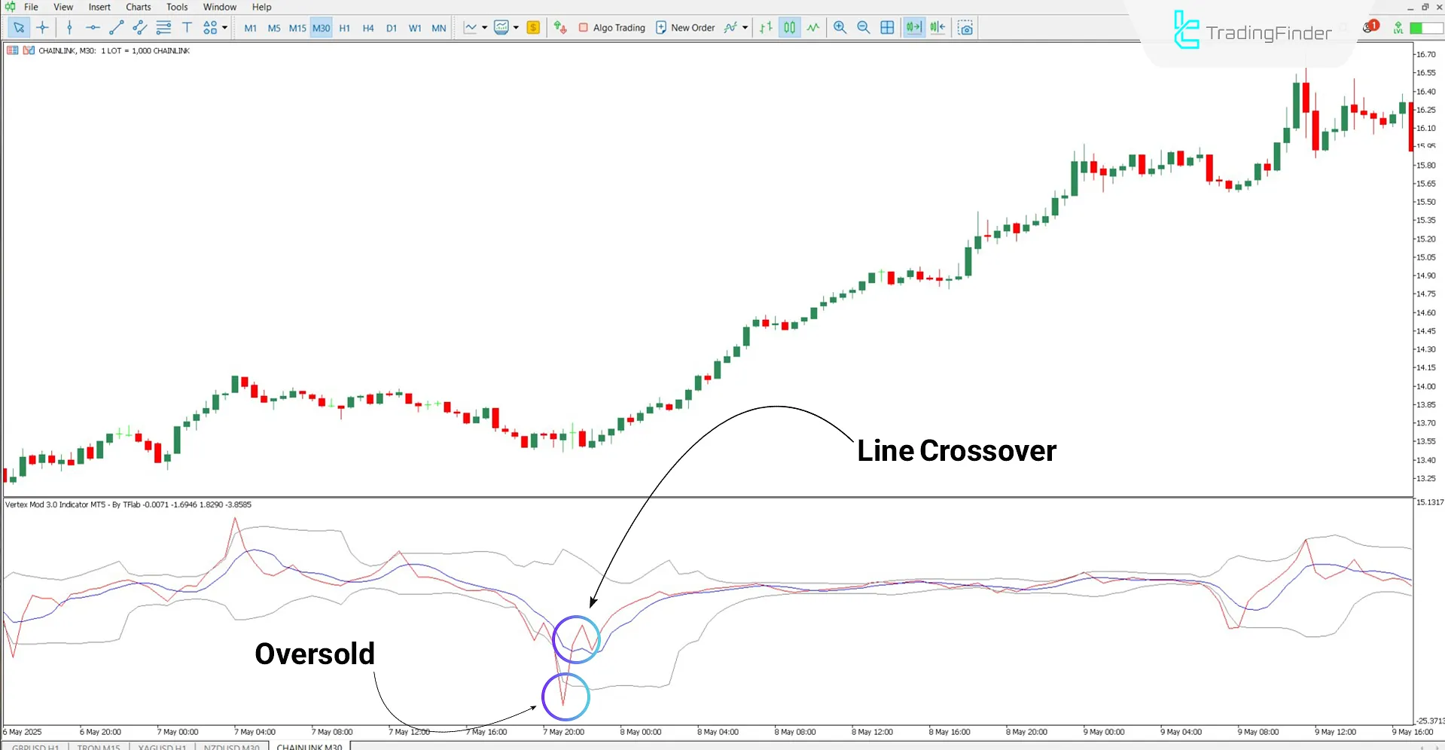Select the H4 timeframe
Screen dimensions: 1445x750
pos(368,28)
